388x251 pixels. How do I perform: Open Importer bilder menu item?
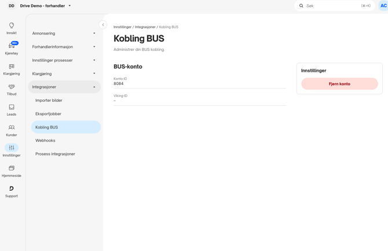click(65, 100)
